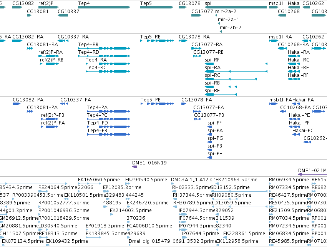Click gene label CG13081

click(x=38, y=12)
